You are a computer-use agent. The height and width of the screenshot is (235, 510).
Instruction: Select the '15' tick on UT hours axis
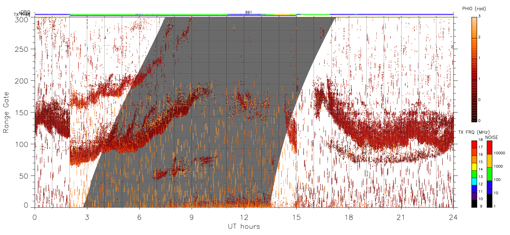click(x=296, y=217)
